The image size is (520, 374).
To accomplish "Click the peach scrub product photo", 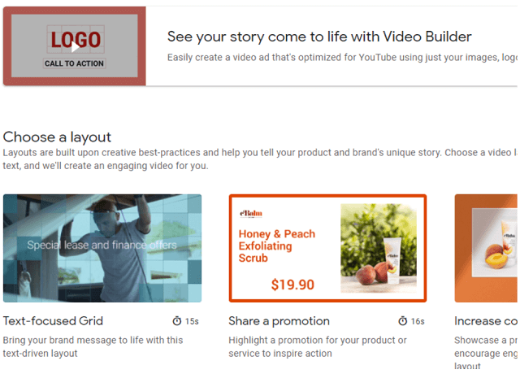I will [379, 248].
